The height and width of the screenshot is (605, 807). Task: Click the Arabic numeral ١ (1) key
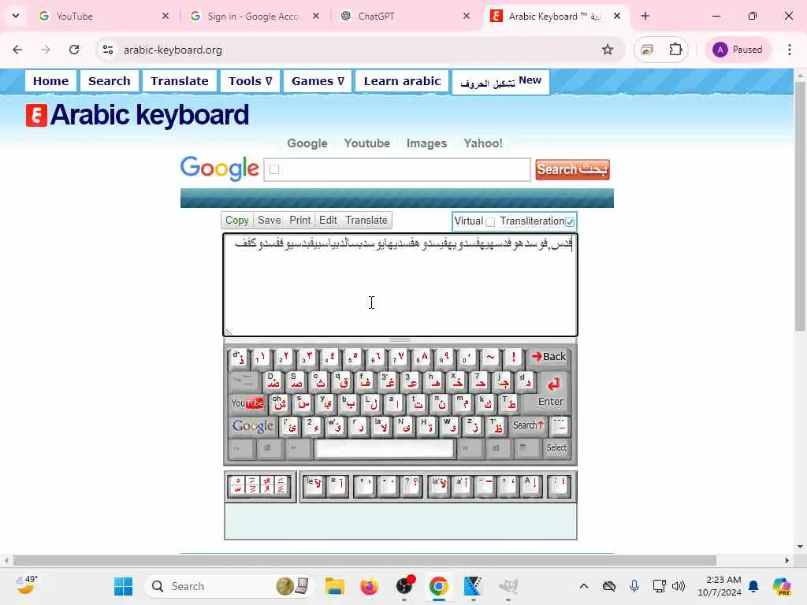(x=261, y=357)
